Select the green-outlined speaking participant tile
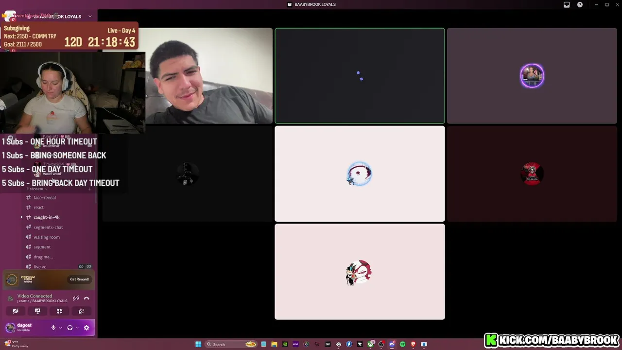Viewport: 622px width, 350px height. 360,76
